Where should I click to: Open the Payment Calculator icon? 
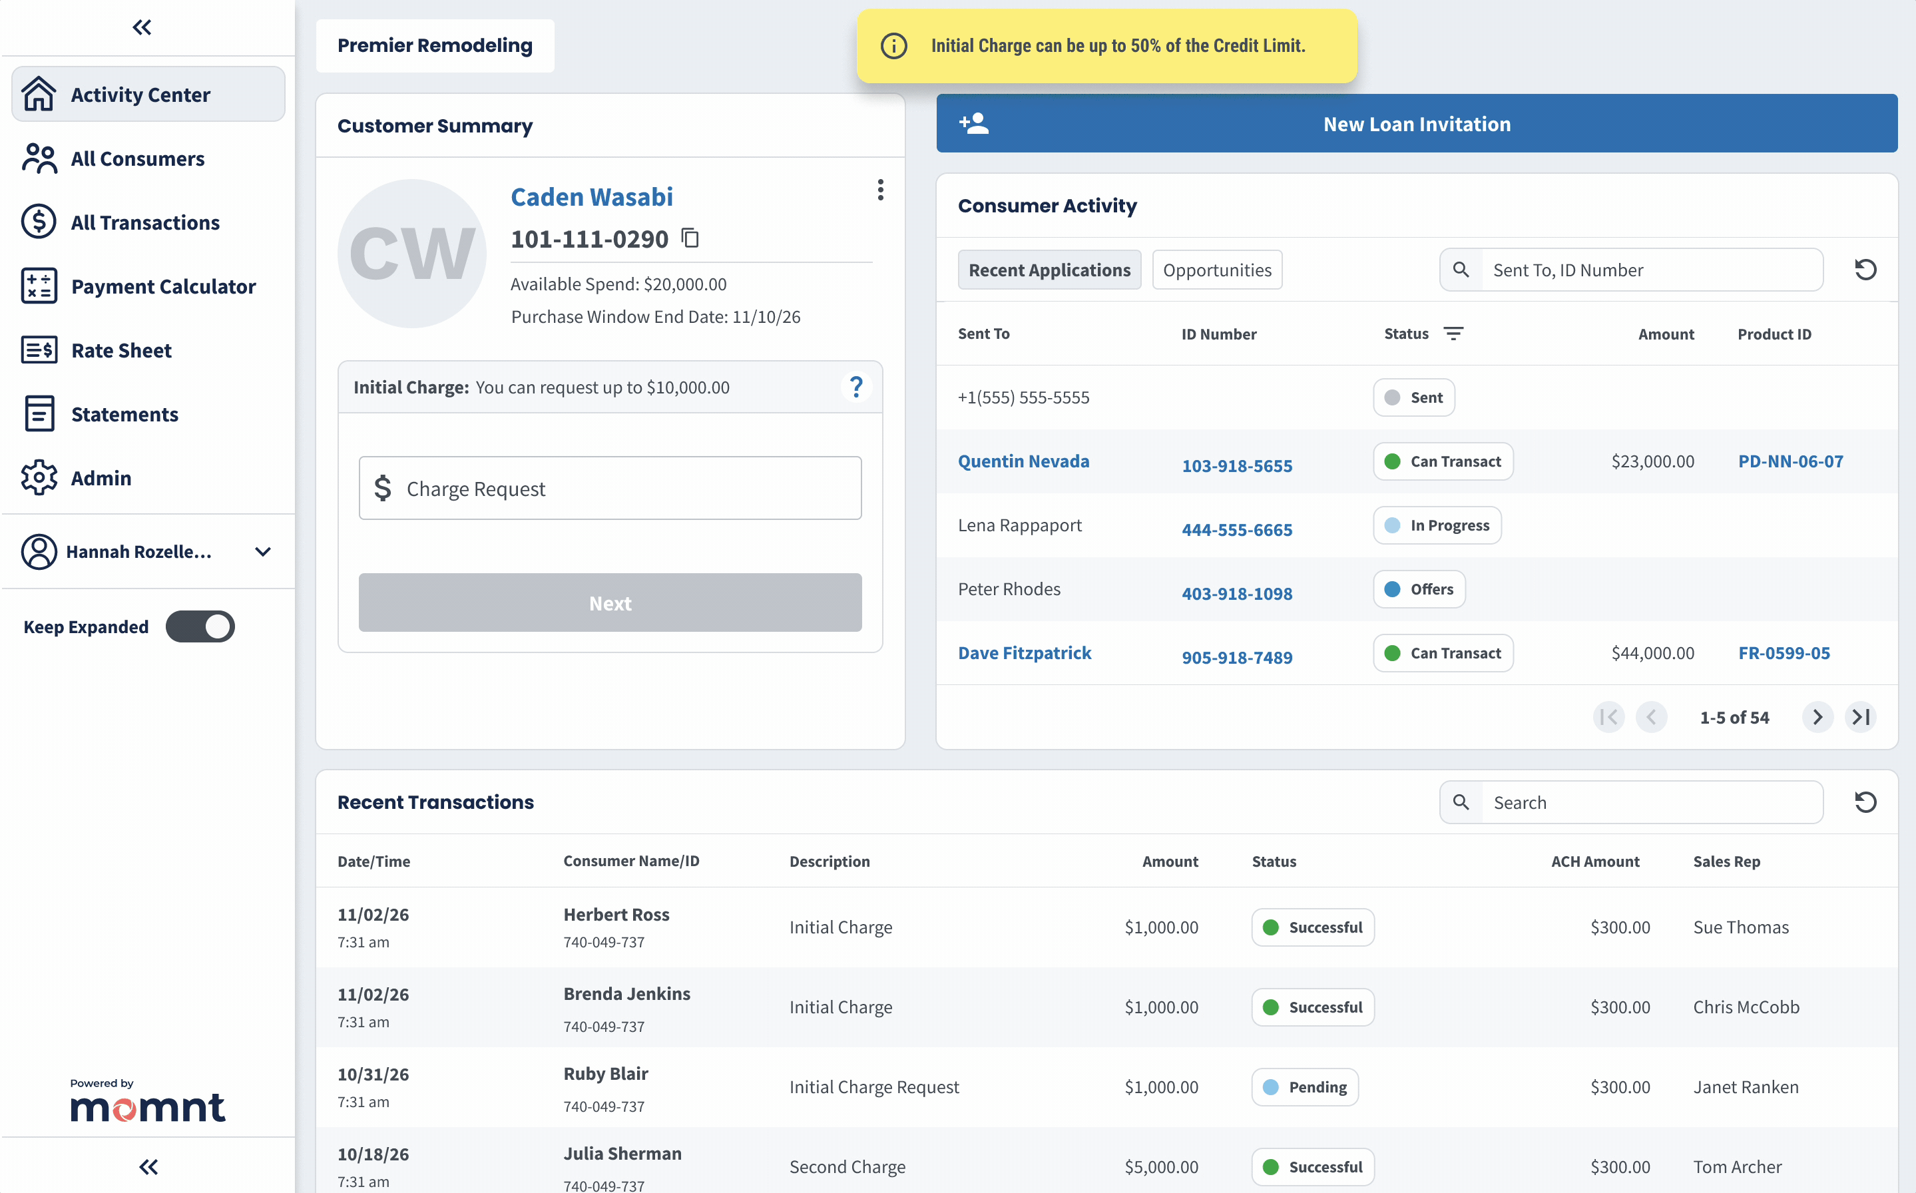coord(38,286)
